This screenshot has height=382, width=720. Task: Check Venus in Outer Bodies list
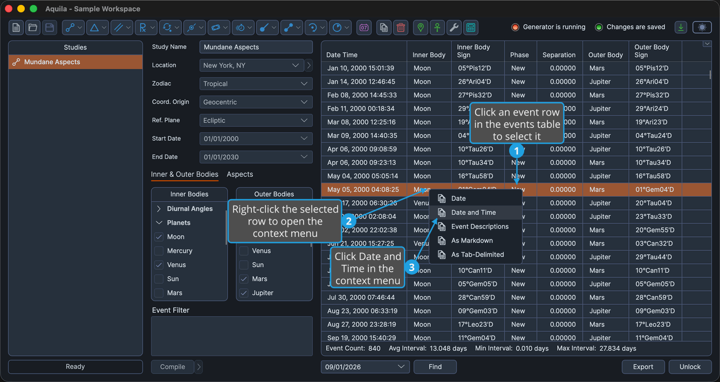244,251
